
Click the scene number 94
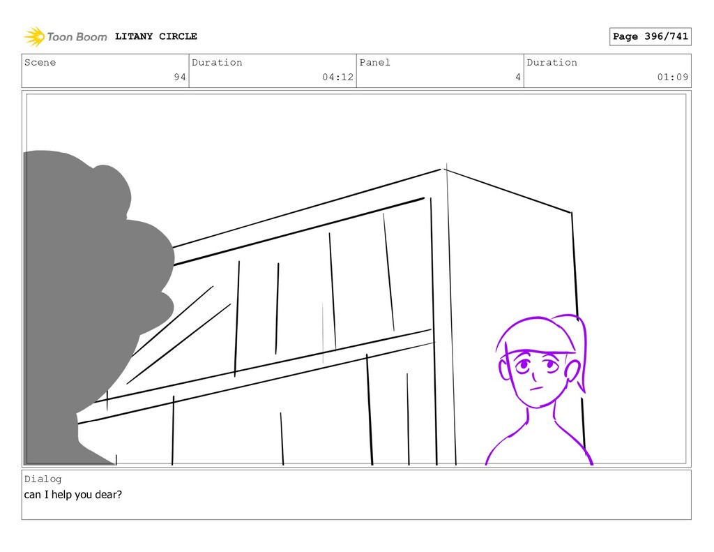pyautogui.click(x=180, y=77)
